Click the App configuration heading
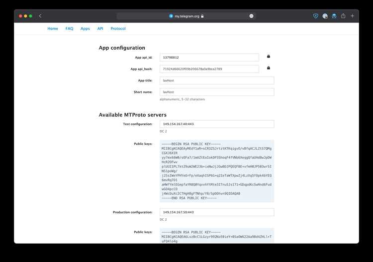 122,48
